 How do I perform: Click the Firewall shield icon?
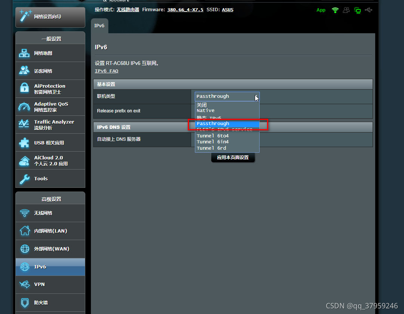(x=25, y=302)
